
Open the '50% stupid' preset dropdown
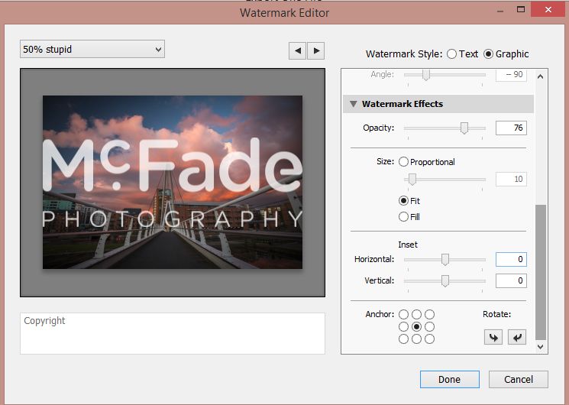[x=92, y=50]
